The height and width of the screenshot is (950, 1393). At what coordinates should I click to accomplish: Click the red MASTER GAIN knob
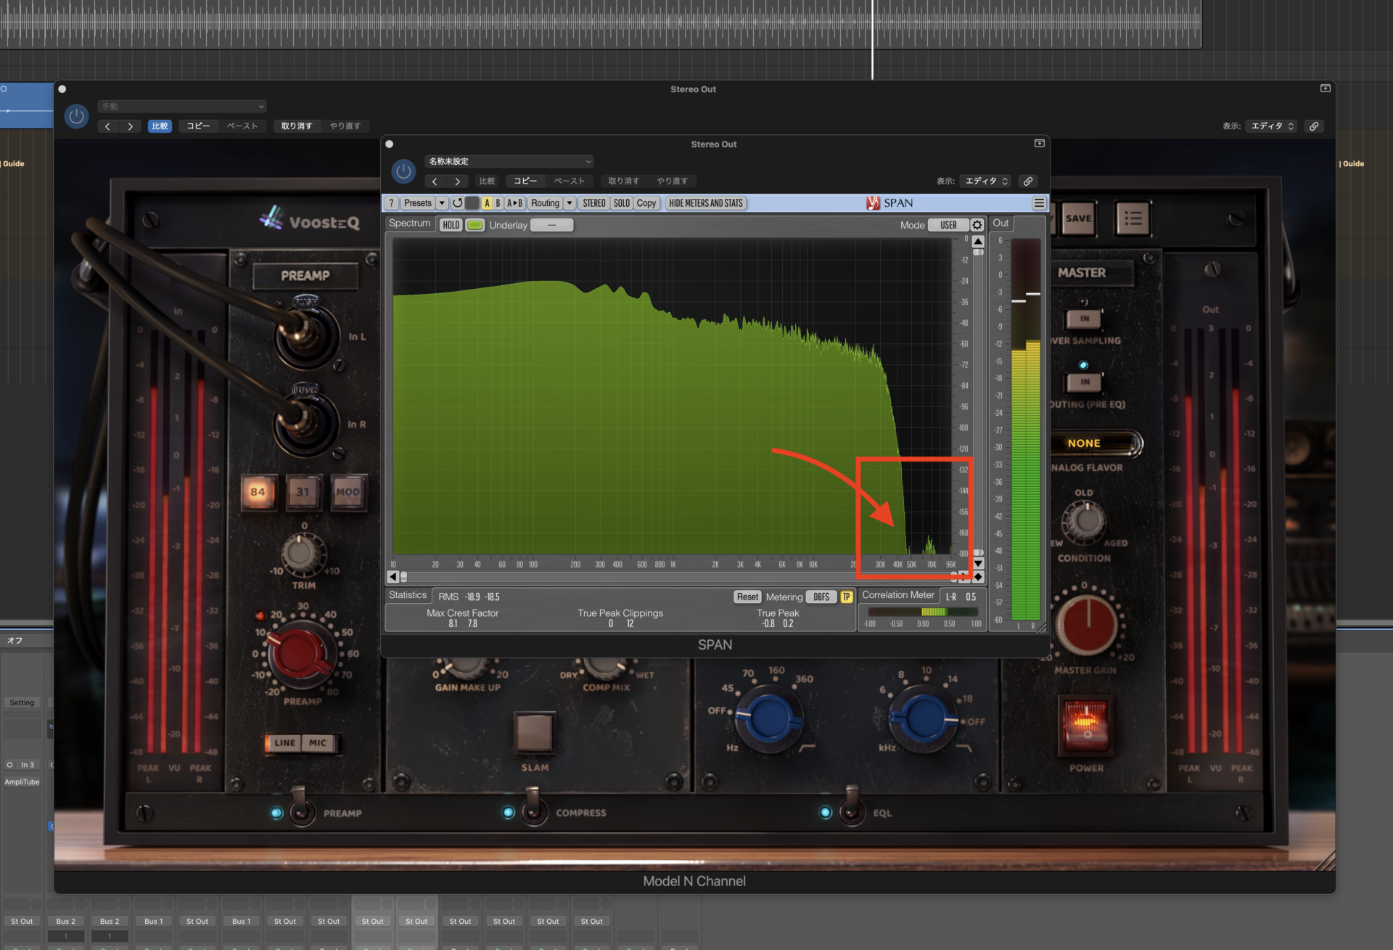click(1086, 626)
